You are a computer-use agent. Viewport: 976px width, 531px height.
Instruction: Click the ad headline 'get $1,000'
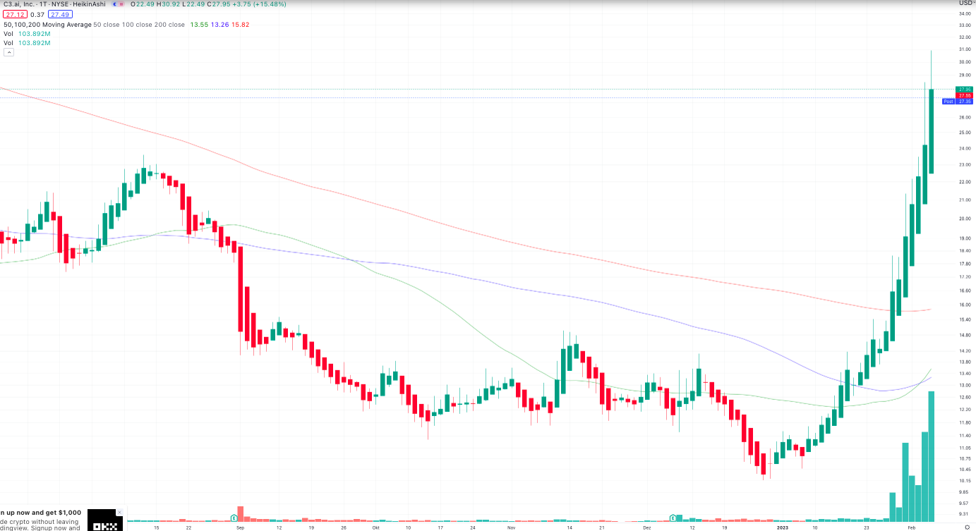(x=64, y=513)
